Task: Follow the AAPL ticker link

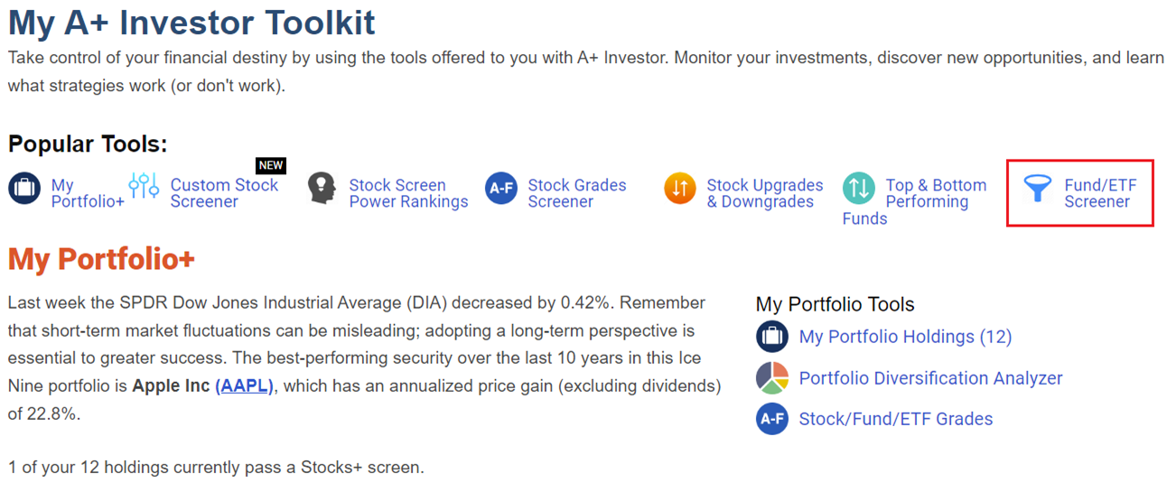Action: 244,386
